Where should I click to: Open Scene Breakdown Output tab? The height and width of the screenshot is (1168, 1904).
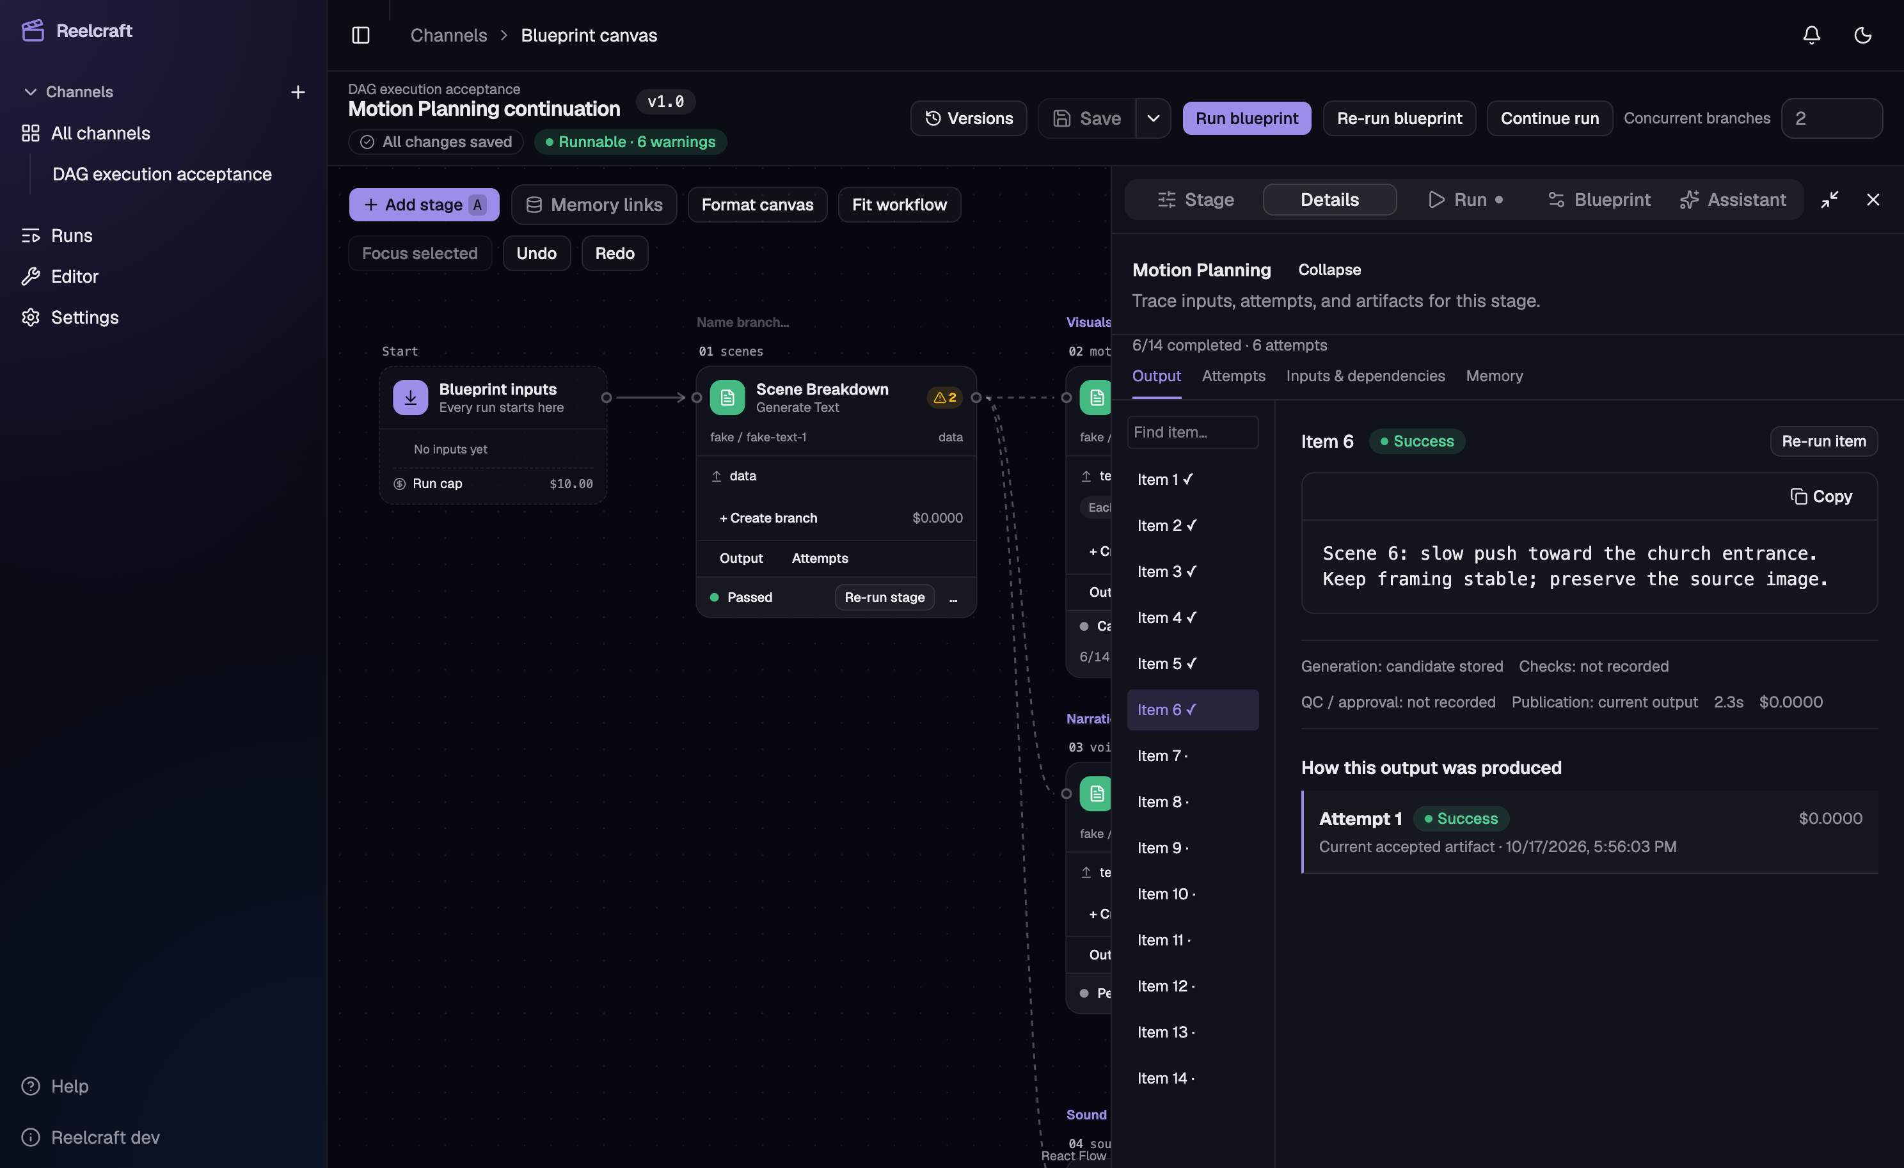pyautogui.click(x=741, y=558)
